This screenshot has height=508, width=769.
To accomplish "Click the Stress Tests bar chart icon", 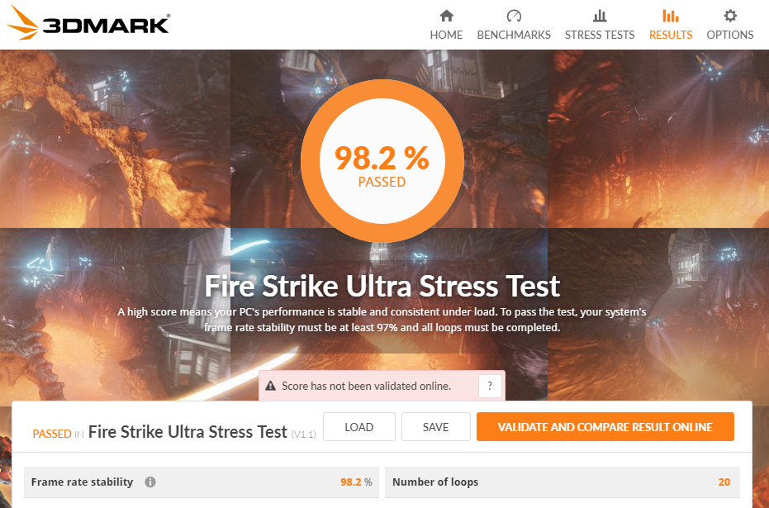I will click(x=600, y=17).
